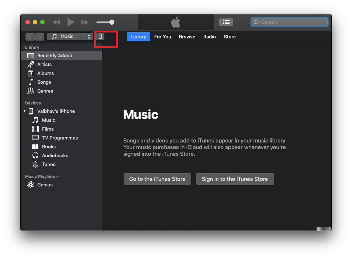Screen dimensions: 352x258
Task: Open the Up Next list button
Action: [226, 22]
